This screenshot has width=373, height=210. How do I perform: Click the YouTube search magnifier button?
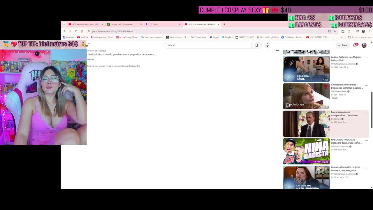(256, 45)
